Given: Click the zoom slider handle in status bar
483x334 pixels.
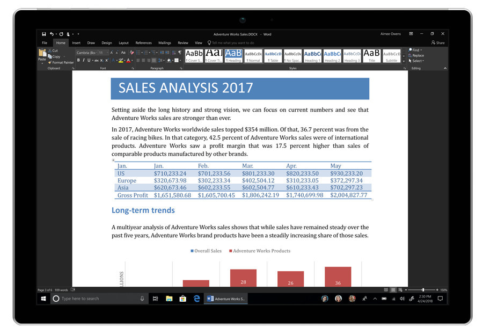Looking at the screenshot, I should [x=423, y=289].
